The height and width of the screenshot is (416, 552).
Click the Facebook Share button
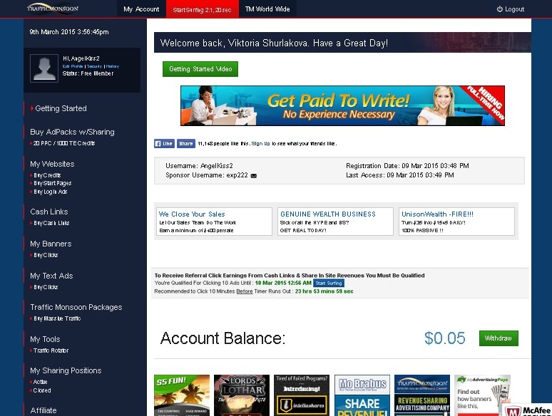[x=186, y=143]
